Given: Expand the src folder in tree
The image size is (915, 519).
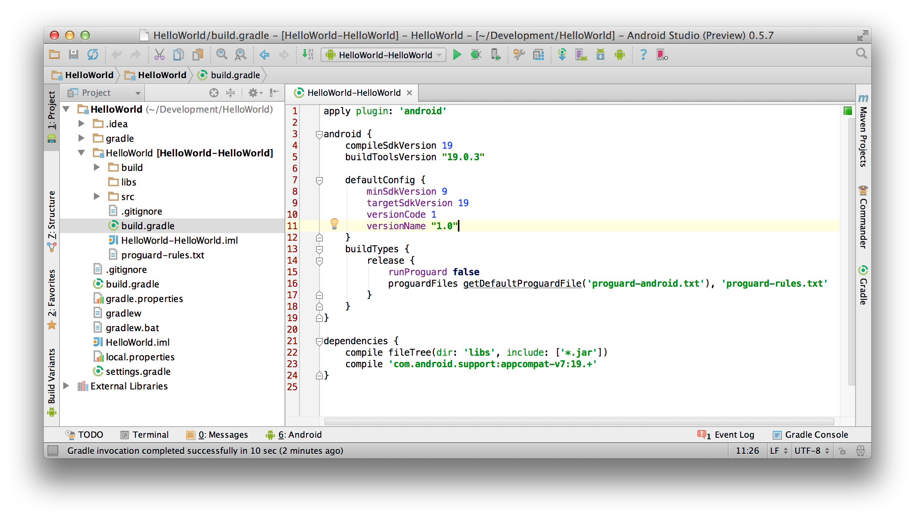Looking at the screenshot, I should click(x=97, y=197).
